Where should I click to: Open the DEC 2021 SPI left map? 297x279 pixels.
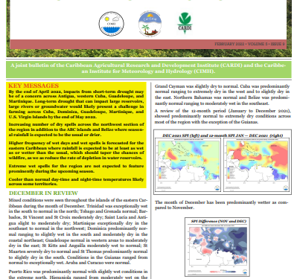point(188,164)
